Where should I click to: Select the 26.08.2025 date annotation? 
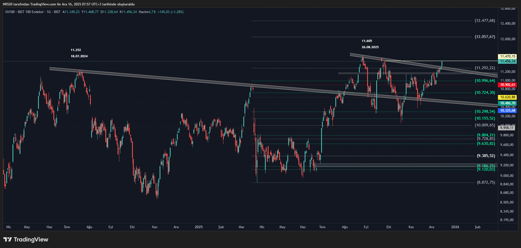(370, 46)
